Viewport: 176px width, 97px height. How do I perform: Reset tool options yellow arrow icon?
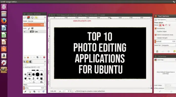click(174, 51)
